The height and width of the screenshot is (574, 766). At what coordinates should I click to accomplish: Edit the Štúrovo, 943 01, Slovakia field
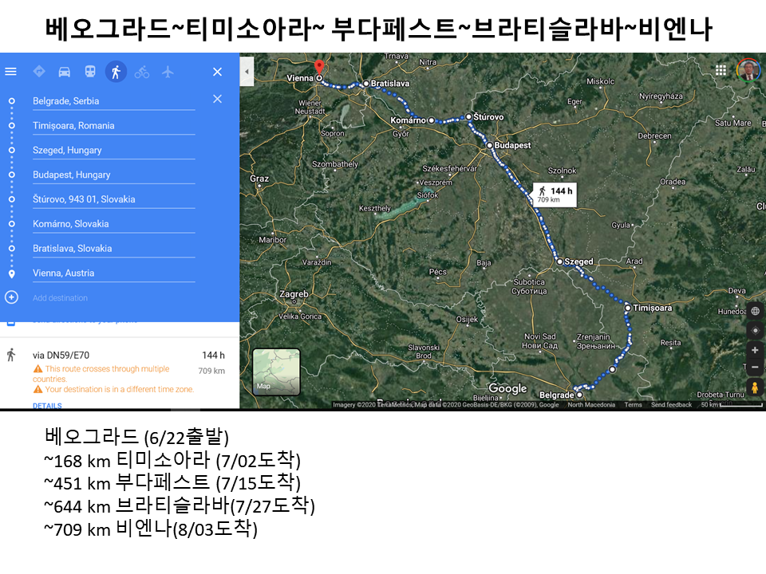click(114, 199)
